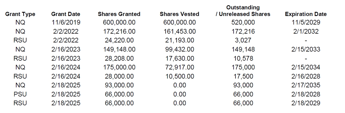The image size is (345, 113).
Task: Click the 24,220.00 shares granted cell
Action: 119,40
